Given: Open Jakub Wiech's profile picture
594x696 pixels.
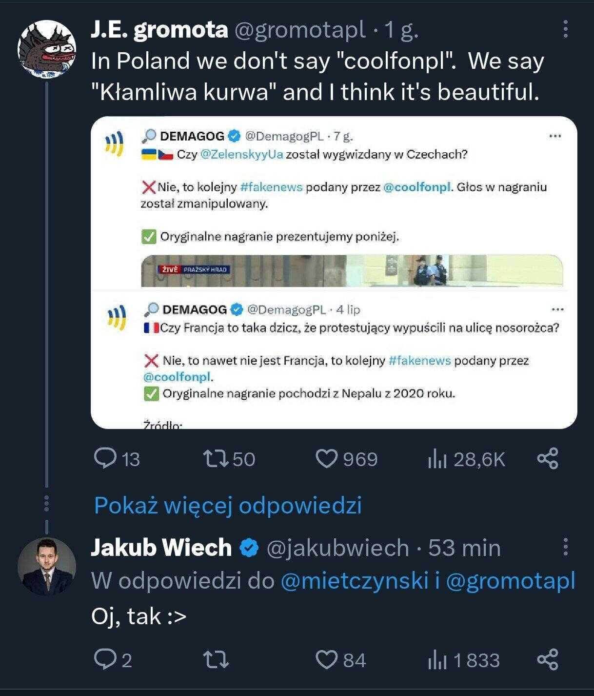Looking at the screenshot, I should pos(47,566).
